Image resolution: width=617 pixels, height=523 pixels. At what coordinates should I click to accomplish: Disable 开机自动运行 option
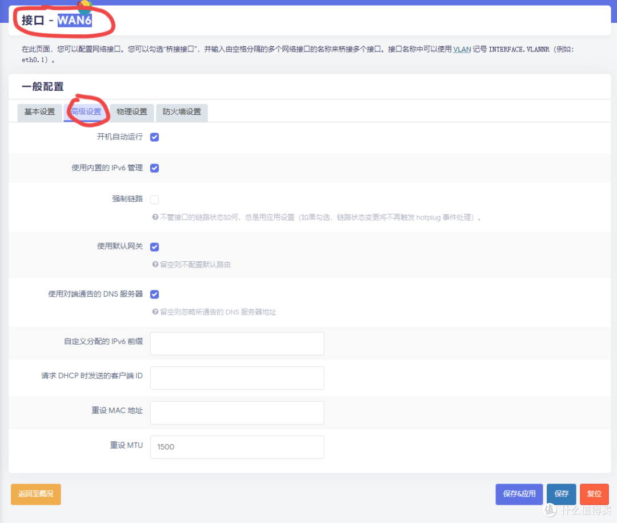(154, 137)
